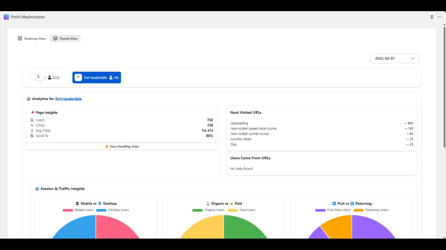446x250 pixels.
Task: Click the user icon beside 745 in funnel step
Action: pos(111,77)
